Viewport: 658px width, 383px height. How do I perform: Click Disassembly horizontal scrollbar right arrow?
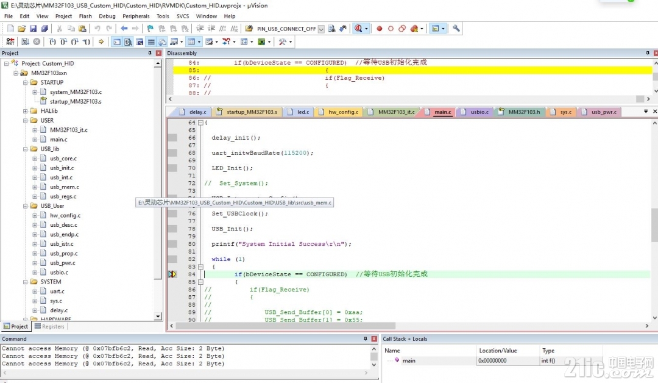click(648, 99)
